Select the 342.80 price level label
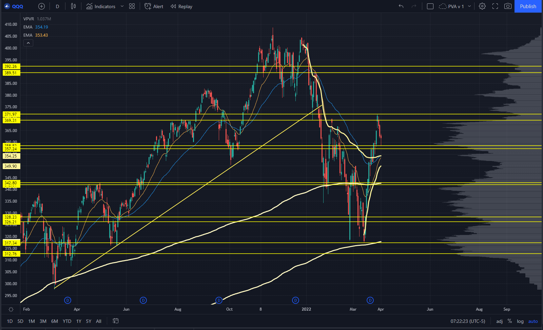Viewport: 543px width, 330px height. coord(11,183)
